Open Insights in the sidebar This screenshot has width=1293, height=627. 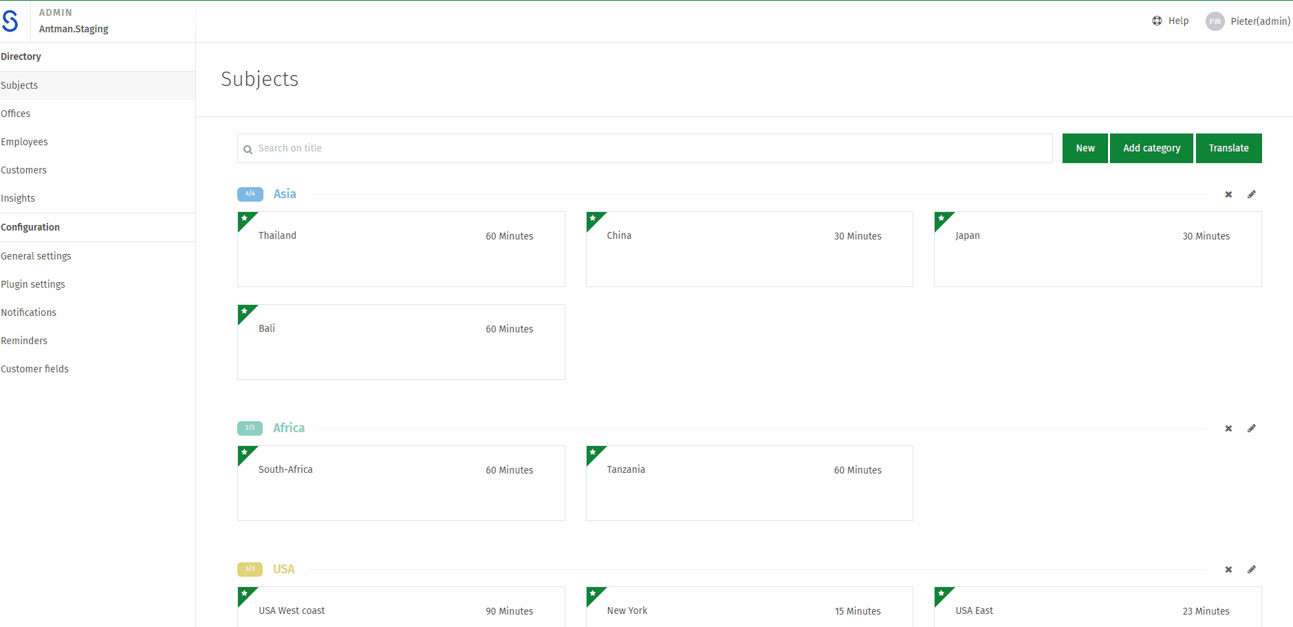pos(98,198)
